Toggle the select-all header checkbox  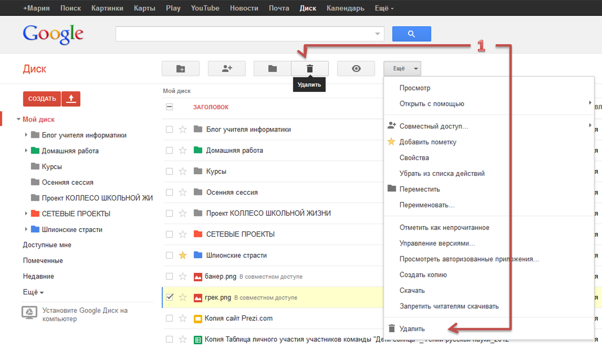click(x=169, y=107)
